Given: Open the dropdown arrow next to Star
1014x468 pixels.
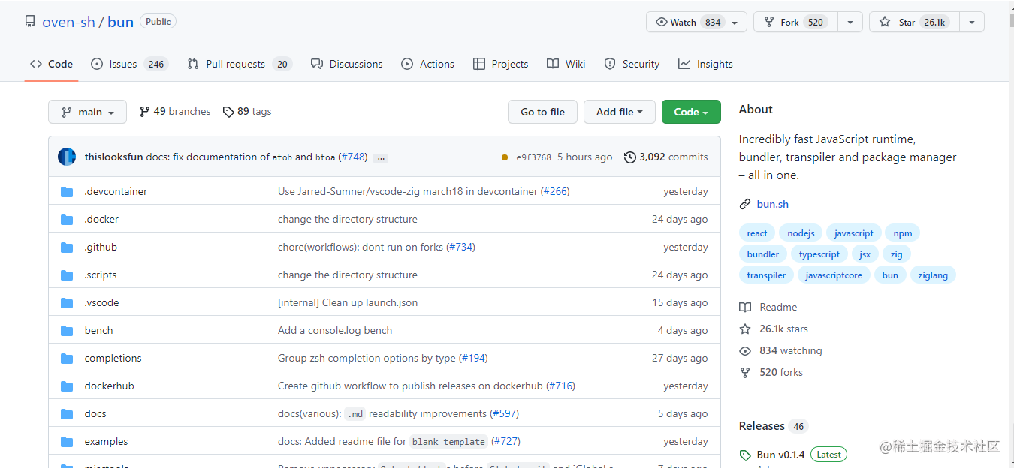Looking at the screenshot, I should pyautogui.click(x=972, y=22).
